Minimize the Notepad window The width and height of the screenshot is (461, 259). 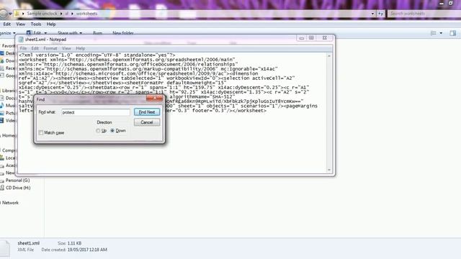point(301,38)
